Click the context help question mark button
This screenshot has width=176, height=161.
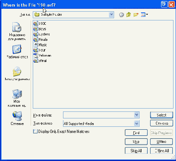click(x=164, y=5)
